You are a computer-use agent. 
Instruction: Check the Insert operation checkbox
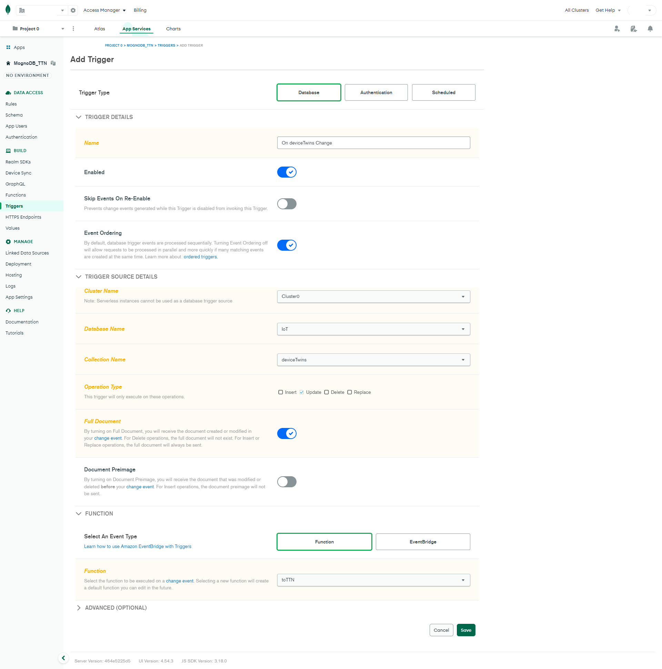[x=280, y=392]
